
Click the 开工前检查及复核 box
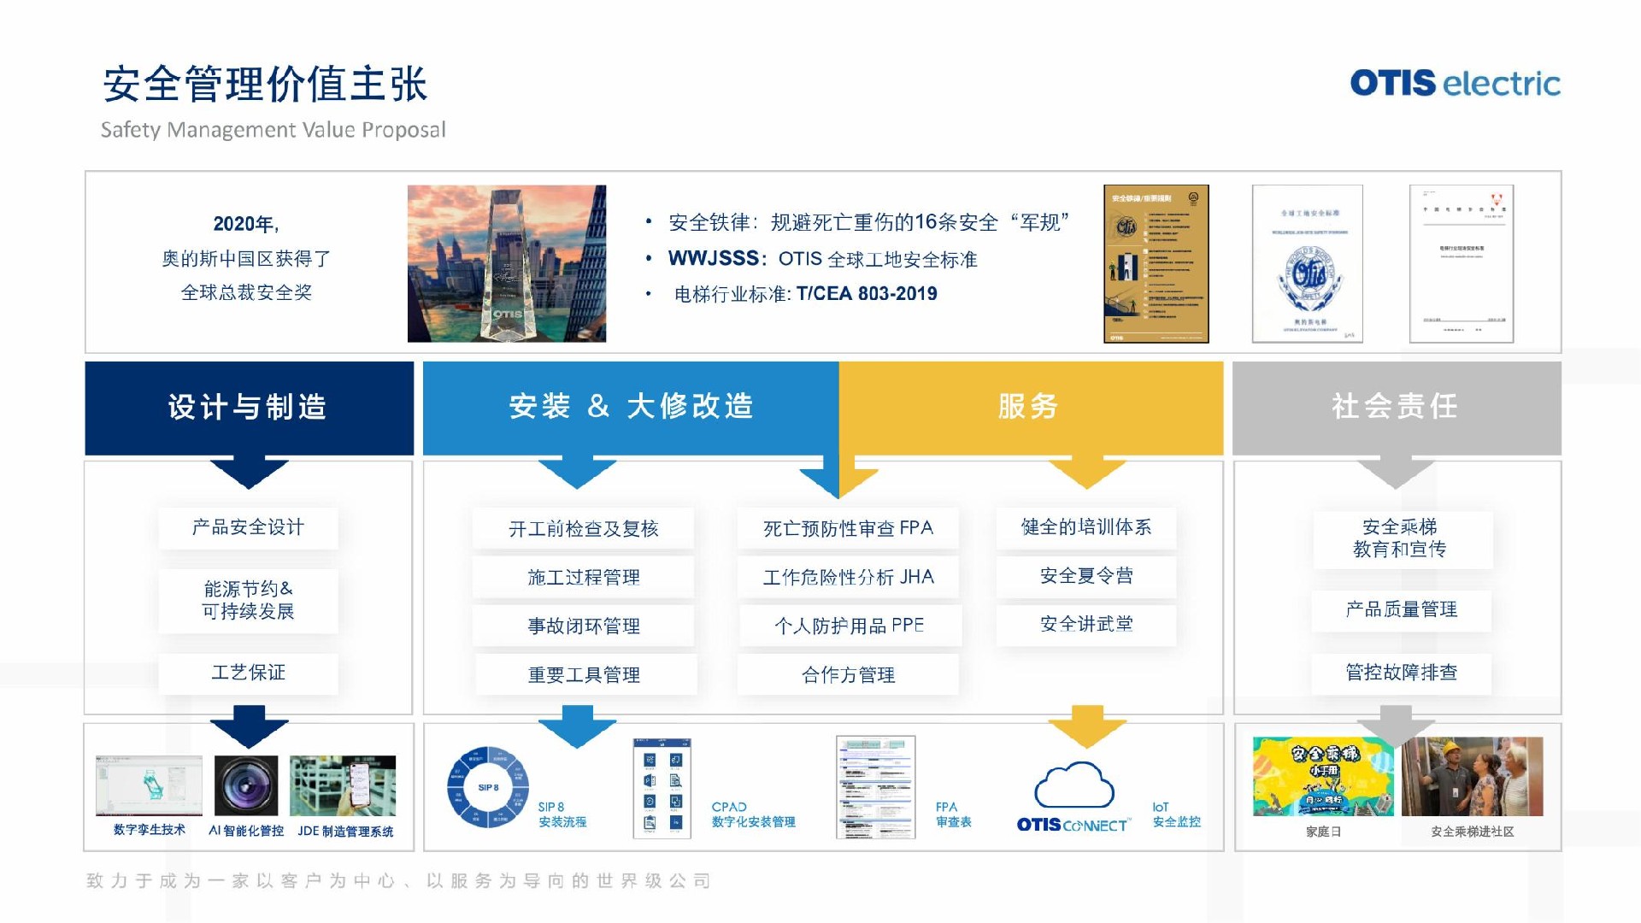pos(583,528)
